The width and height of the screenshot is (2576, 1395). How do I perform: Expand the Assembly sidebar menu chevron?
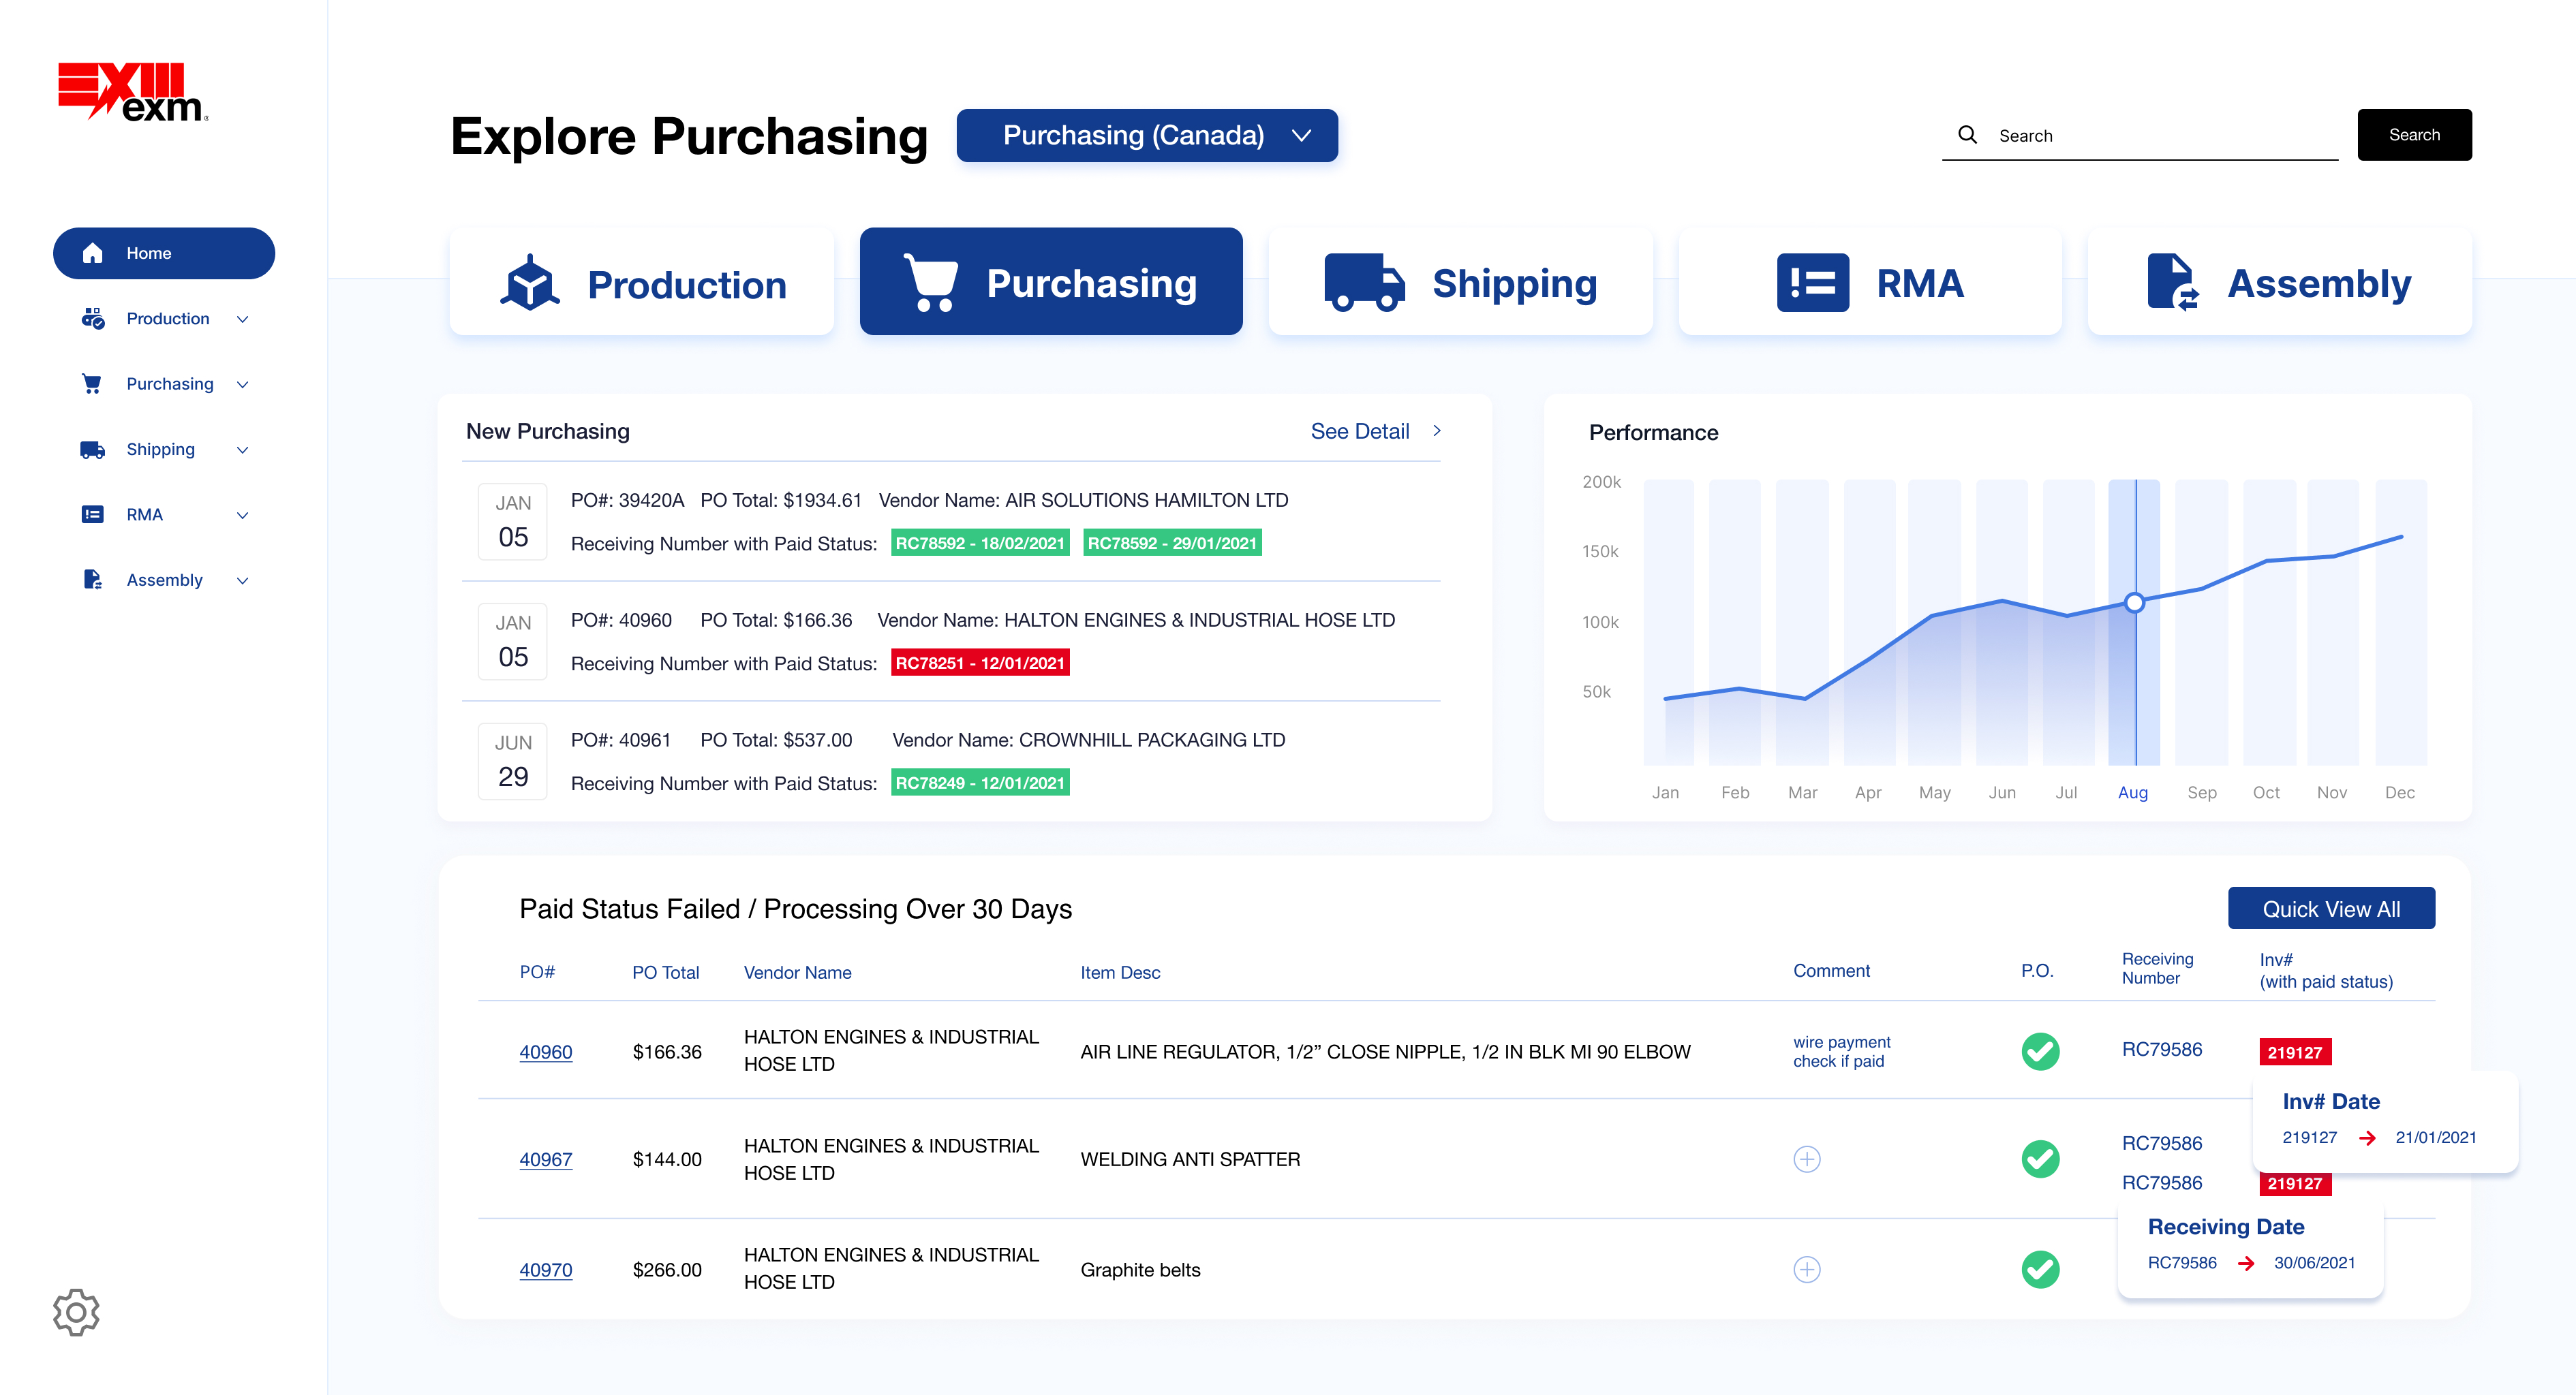tap(242, 580)
